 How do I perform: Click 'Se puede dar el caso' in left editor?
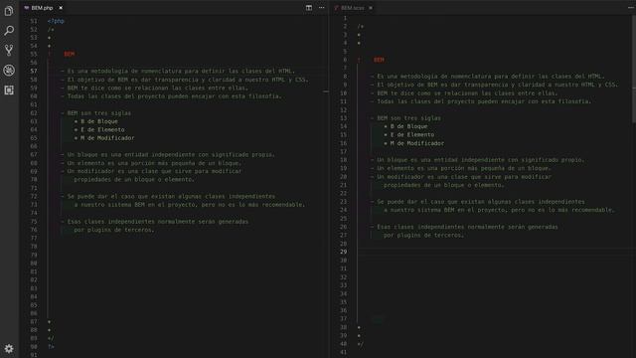100,197
